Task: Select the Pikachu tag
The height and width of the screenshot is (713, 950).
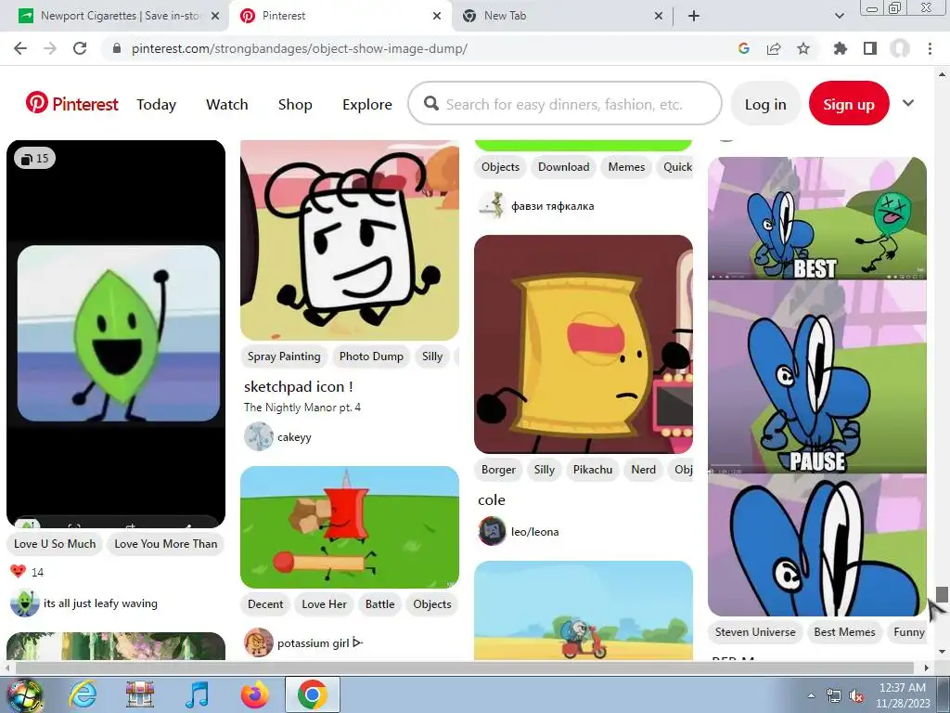Action: pyautogui.click(x=593, y=469)
